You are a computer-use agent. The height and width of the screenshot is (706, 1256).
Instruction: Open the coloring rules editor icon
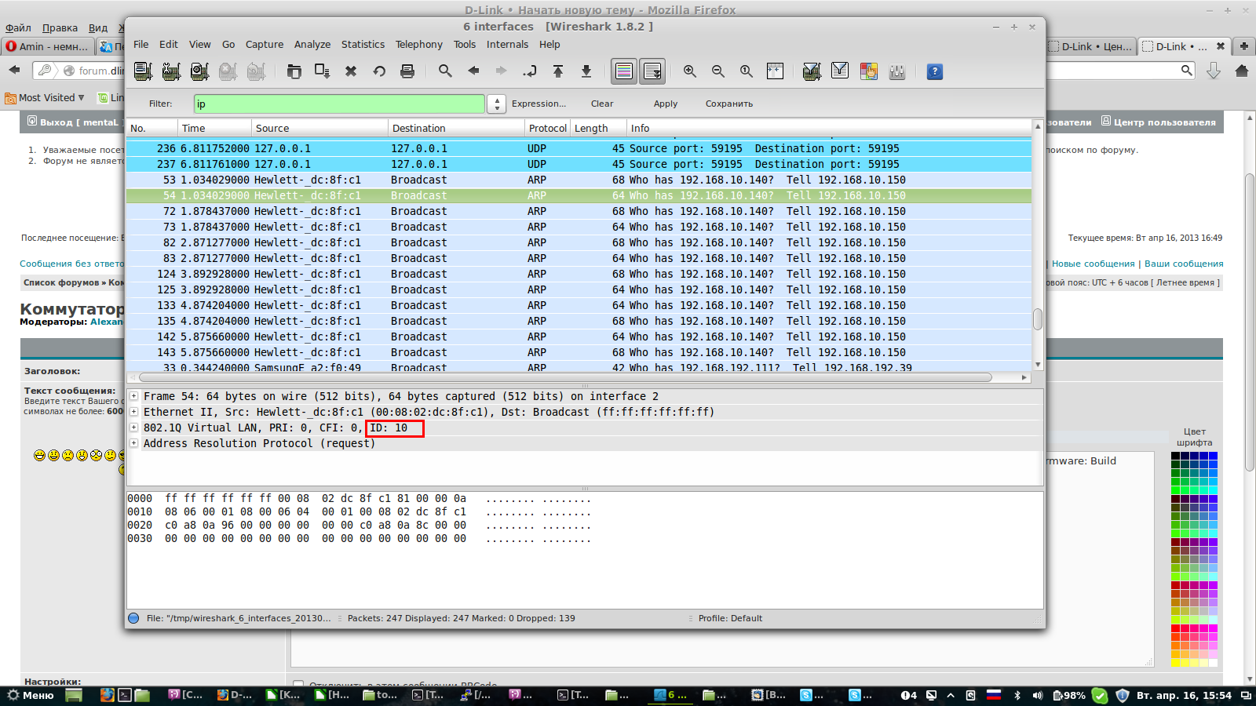[868, 71]
